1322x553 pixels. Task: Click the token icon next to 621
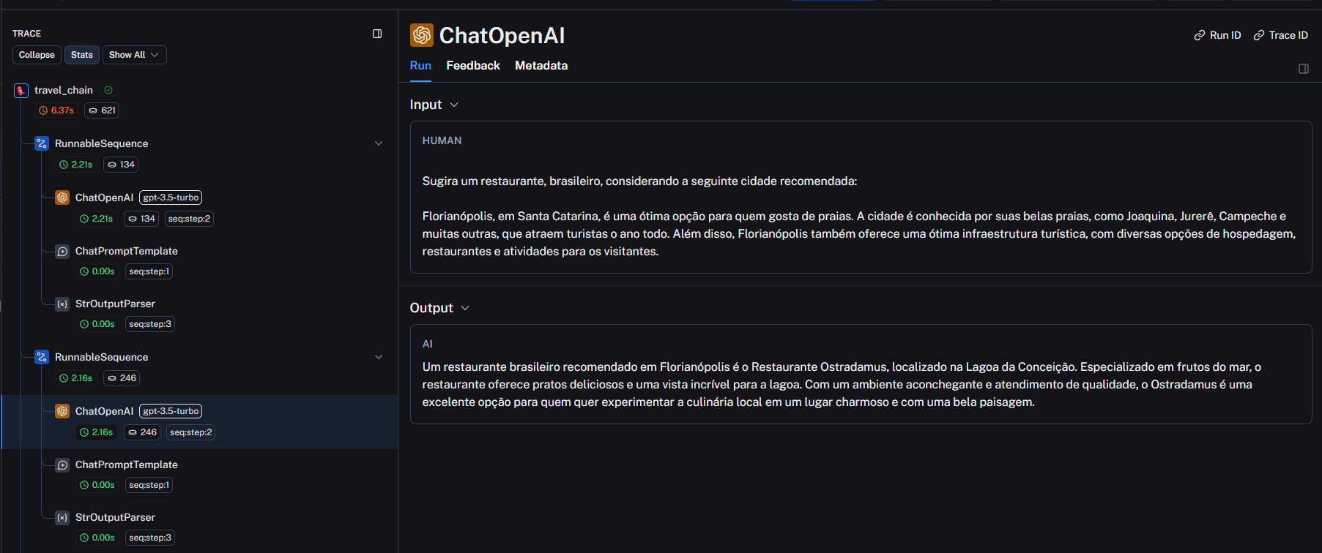(x=93, y=110)
